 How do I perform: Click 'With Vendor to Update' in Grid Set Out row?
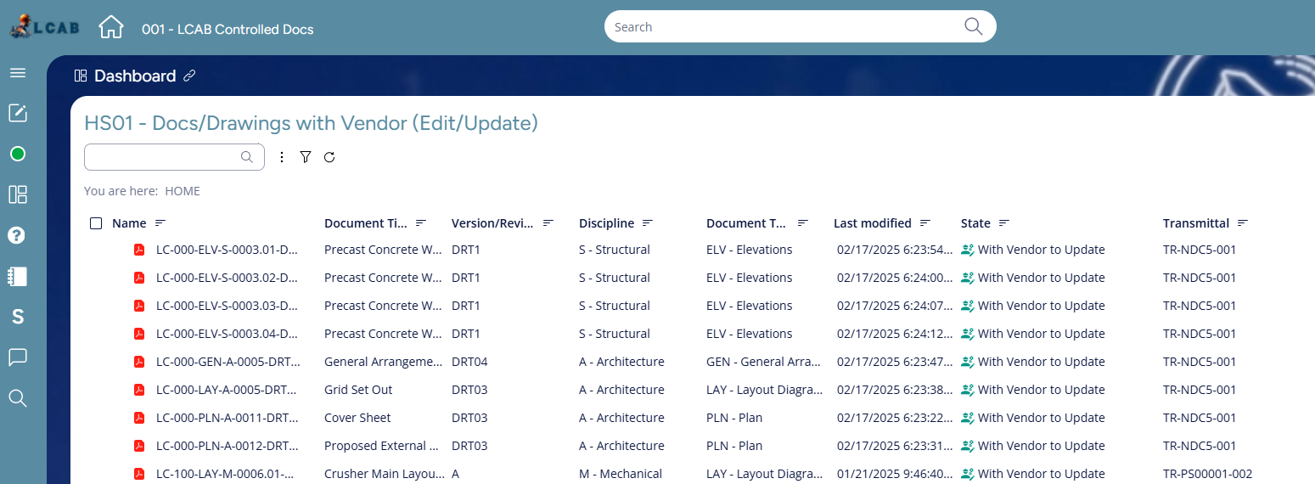tap(1041, 390)
